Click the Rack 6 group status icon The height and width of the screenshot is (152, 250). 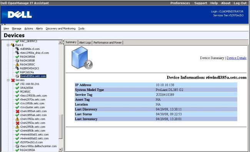click(13, 45)
